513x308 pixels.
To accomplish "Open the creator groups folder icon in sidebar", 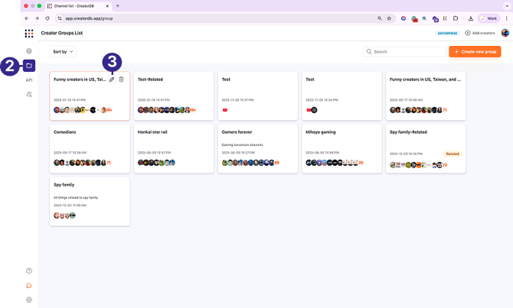I will (29, 66).
